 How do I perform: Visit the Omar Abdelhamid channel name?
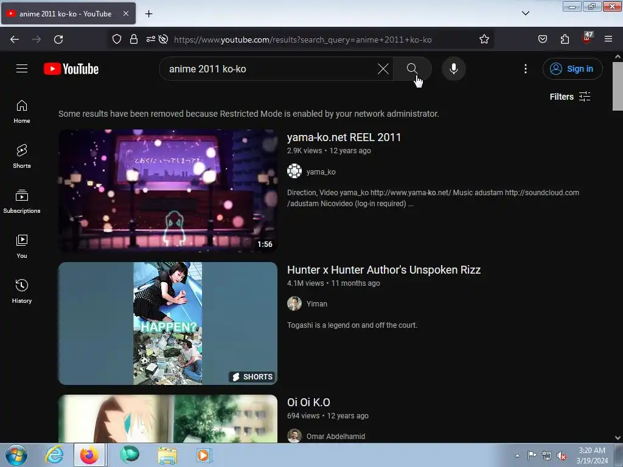(x=336, y=437)
